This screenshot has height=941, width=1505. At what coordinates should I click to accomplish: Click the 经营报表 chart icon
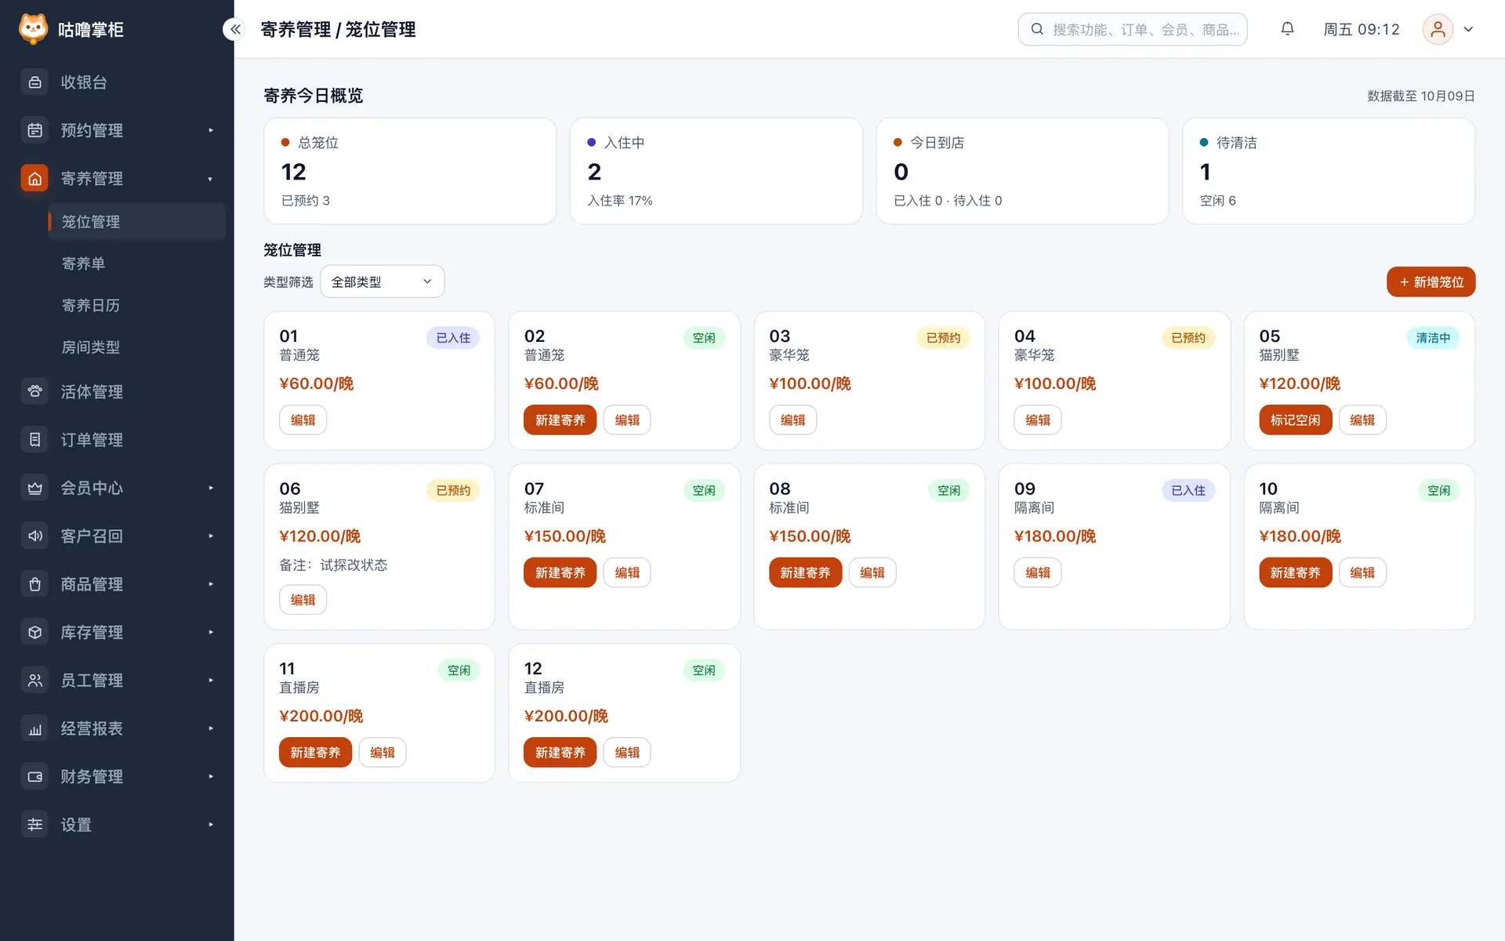[34, 728]
